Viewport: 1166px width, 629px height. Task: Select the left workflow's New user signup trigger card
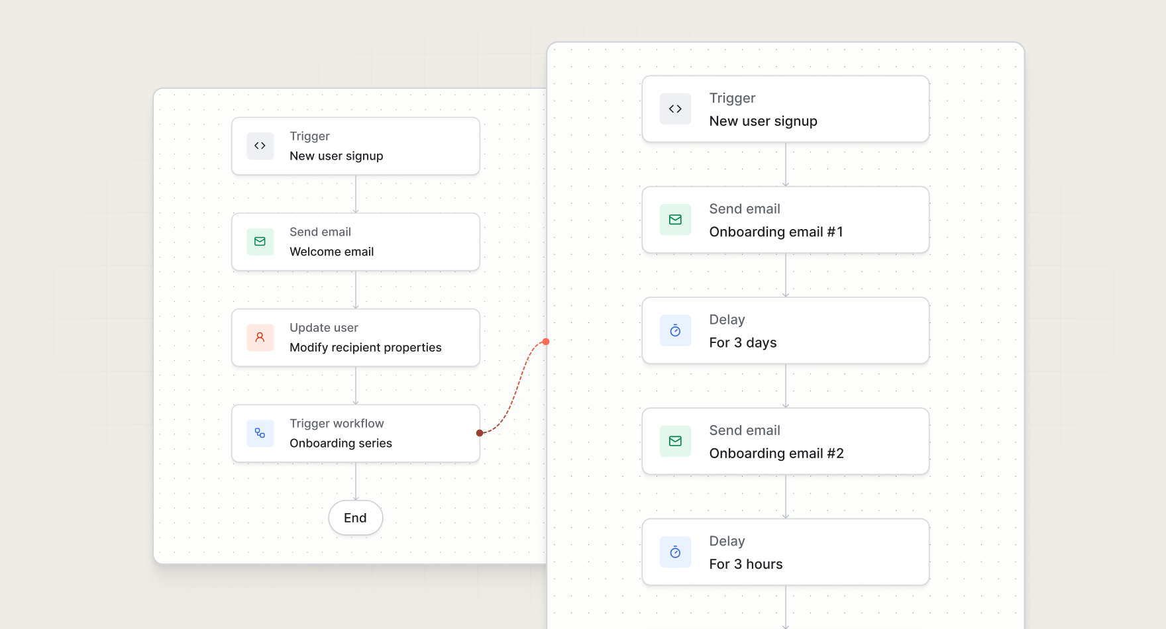[x=356, y=146]
